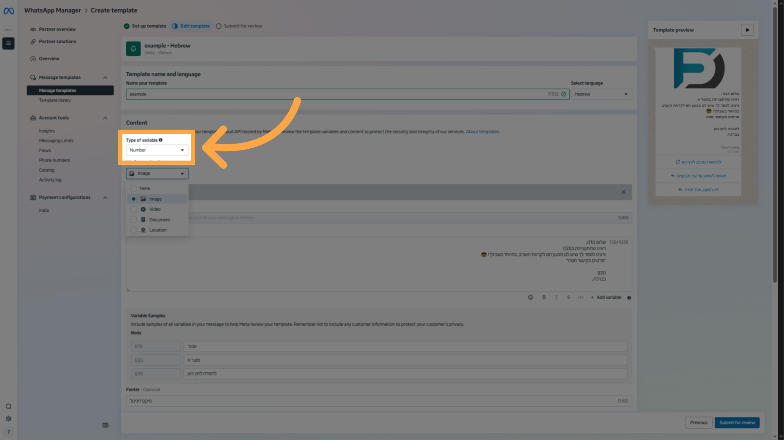Open Catalog page

click(47, 170)
